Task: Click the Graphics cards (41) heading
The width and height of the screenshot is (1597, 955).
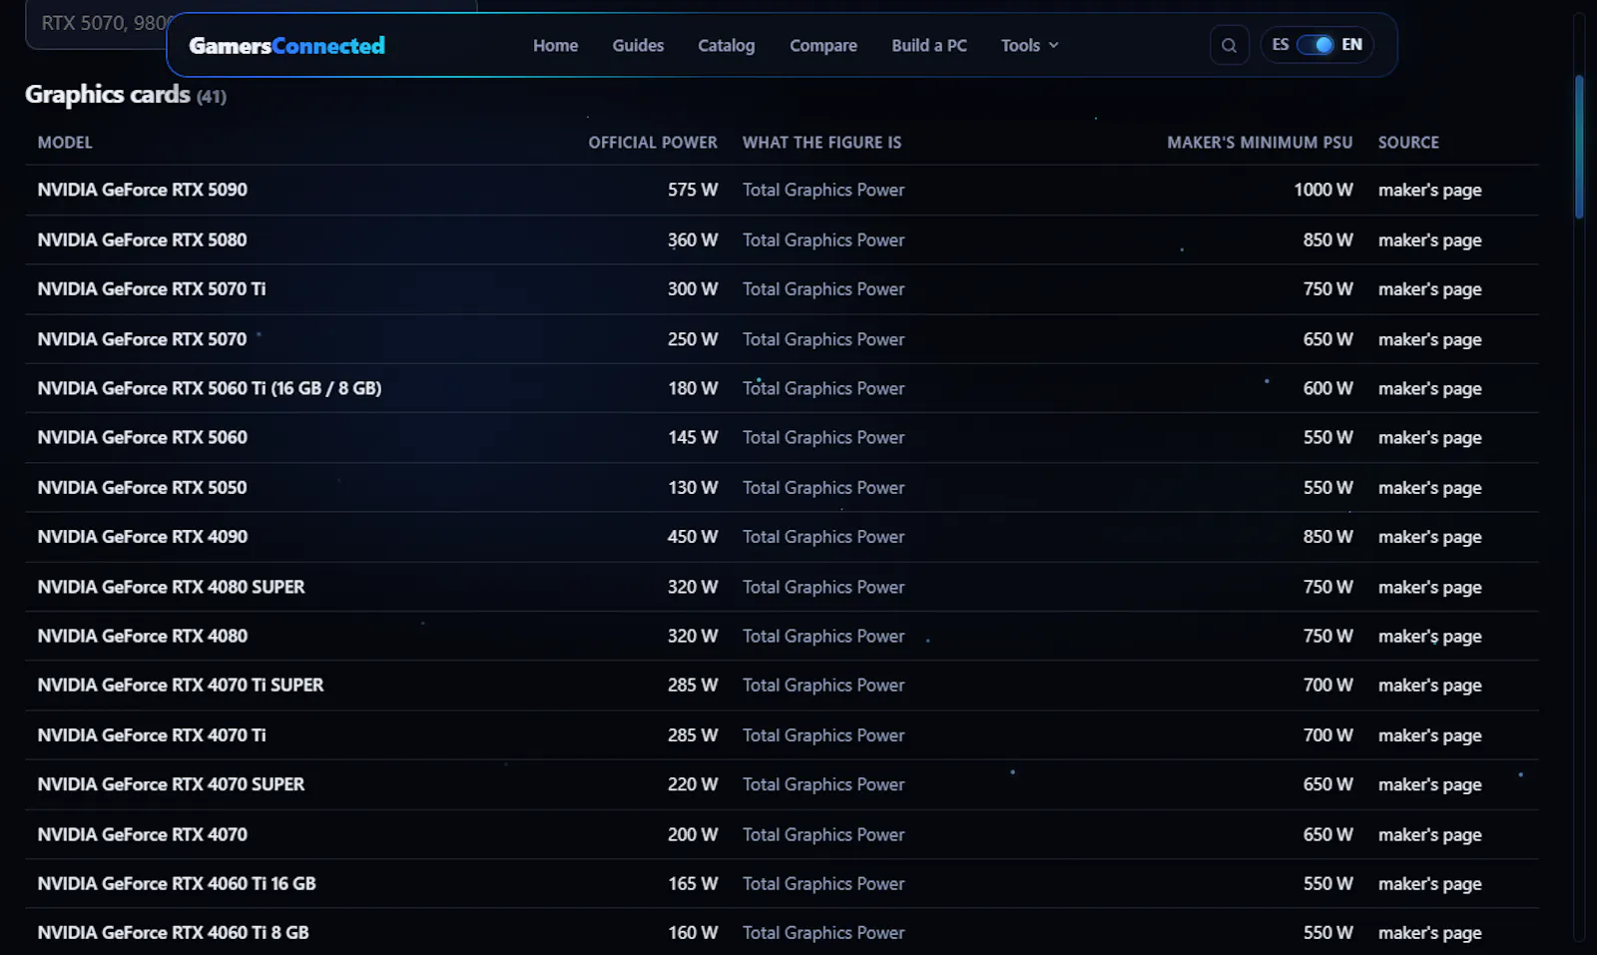Action: point(126,95)
